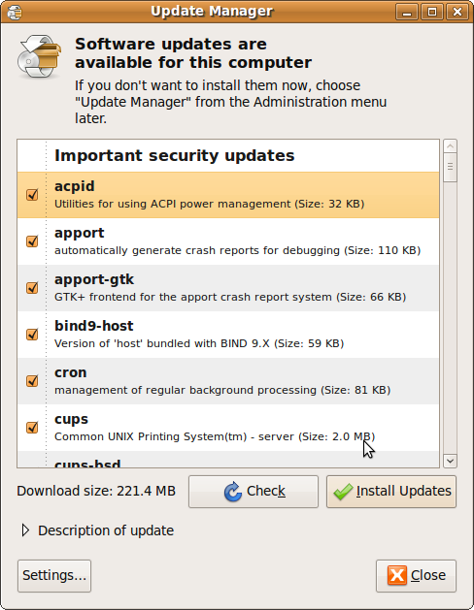
Task: Uncheck the acpid update checkbox
Action: [32, 195]
